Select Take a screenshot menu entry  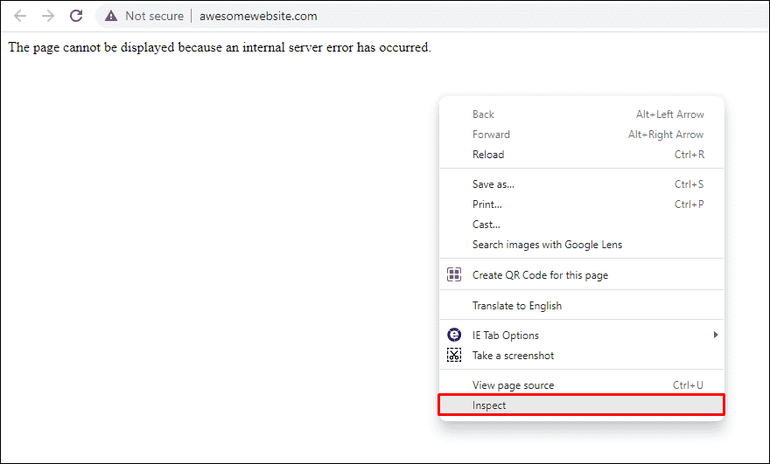(582, 356)
